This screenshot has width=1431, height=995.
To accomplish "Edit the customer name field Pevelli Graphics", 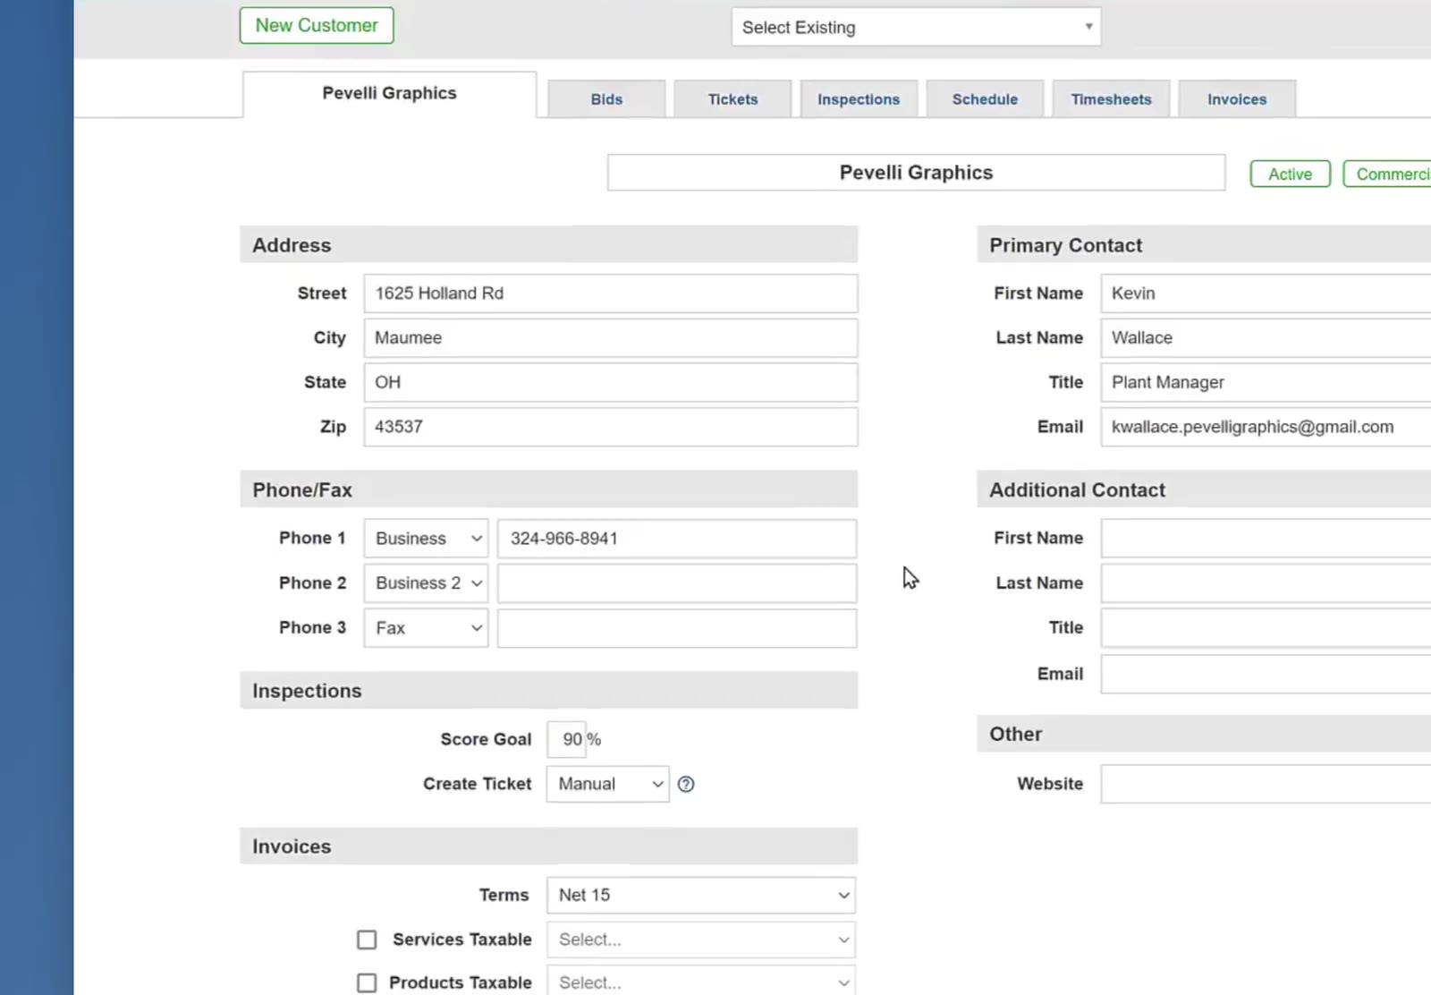I will (x=916, y=173).
